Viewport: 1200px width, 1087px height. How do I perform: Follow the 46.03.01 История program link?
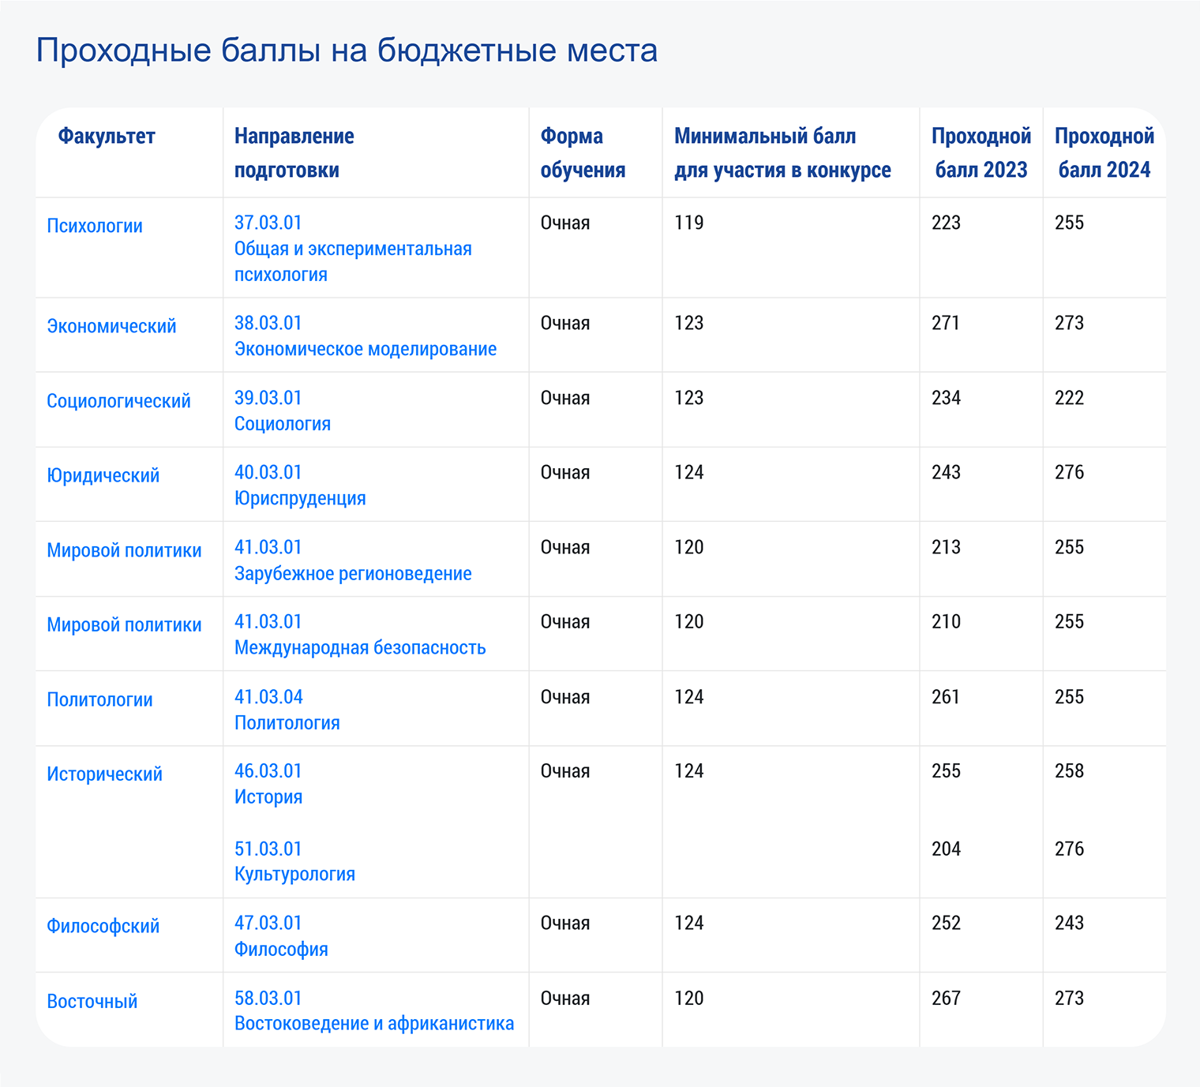[x=268, y=784]
